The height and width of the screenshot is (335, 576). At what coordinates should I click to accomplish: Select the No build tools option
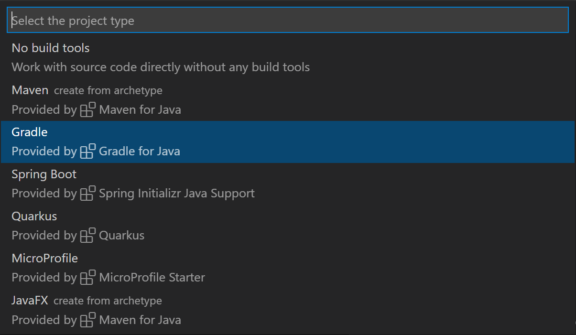[50, 48]
